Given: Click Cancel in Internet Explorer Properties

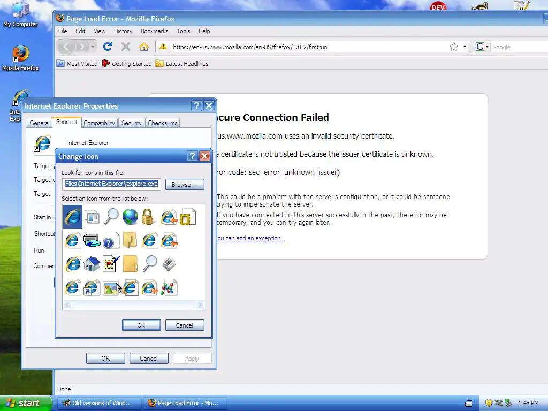Looking at the screenshot, I should pos(149,359).
